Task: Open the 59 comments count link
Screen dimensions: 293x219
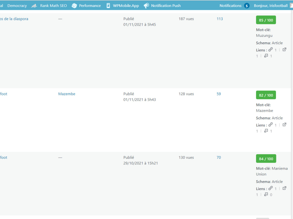Action: (219, 94)
